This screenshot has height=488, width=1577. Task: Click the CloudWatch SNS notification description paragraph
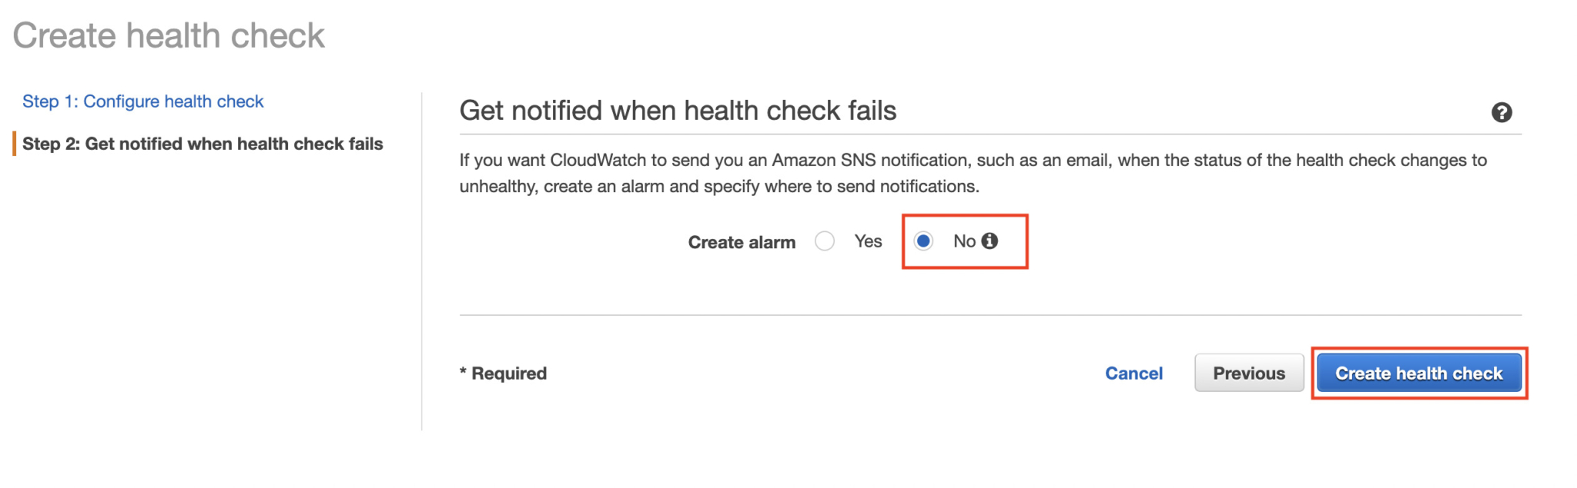click(973, 173)
